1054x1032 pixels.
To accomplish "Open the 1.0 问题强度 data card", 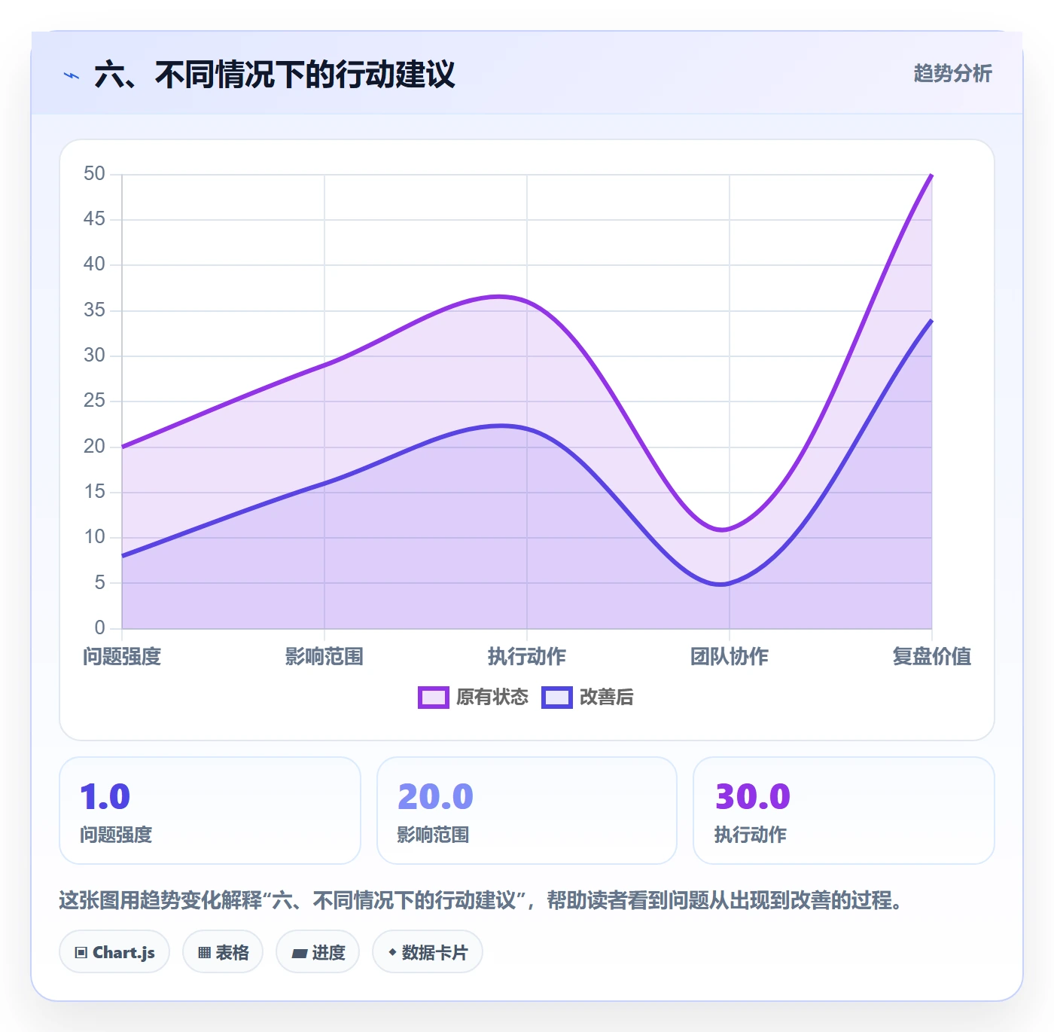I will pyautogui.click(x=210, y=811).
